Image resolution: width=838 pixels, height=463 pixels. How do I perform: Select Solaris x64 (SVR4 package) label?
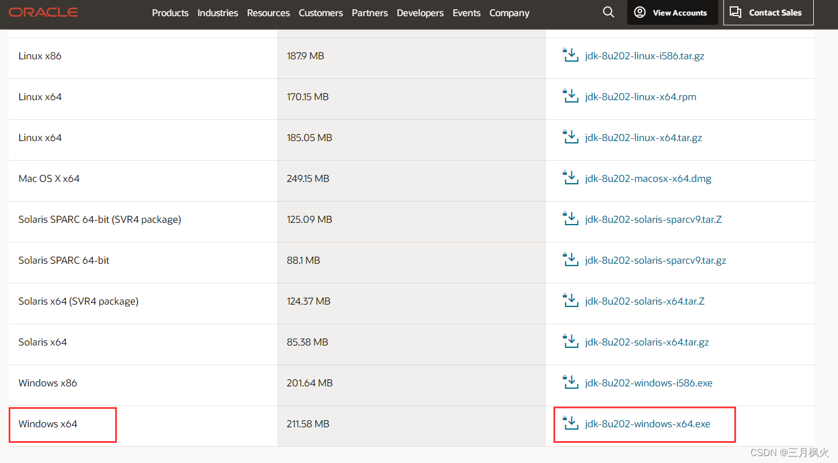tap(78, 301)
